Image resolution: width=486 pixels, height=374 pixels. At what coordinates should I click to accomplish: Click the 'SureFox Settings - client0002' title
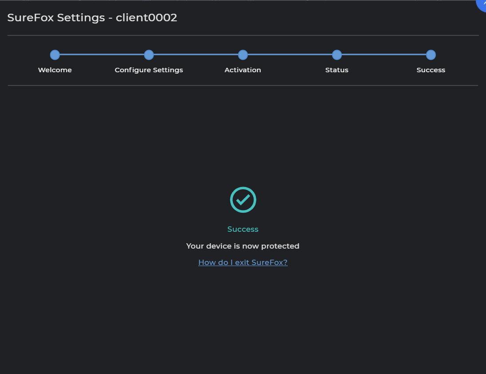[x=92, y=18]
